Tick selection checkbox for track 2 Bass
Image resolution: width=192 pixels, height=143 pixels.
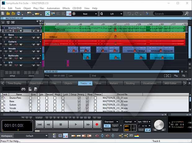[x=2, y=101]
